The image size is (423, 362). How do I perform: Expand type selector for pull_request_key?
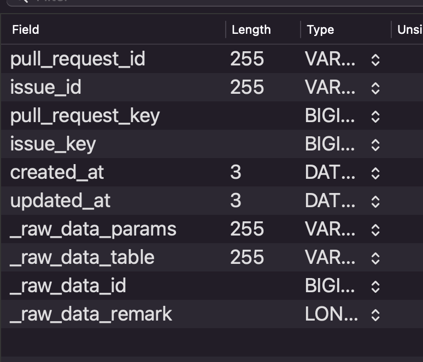375,117
